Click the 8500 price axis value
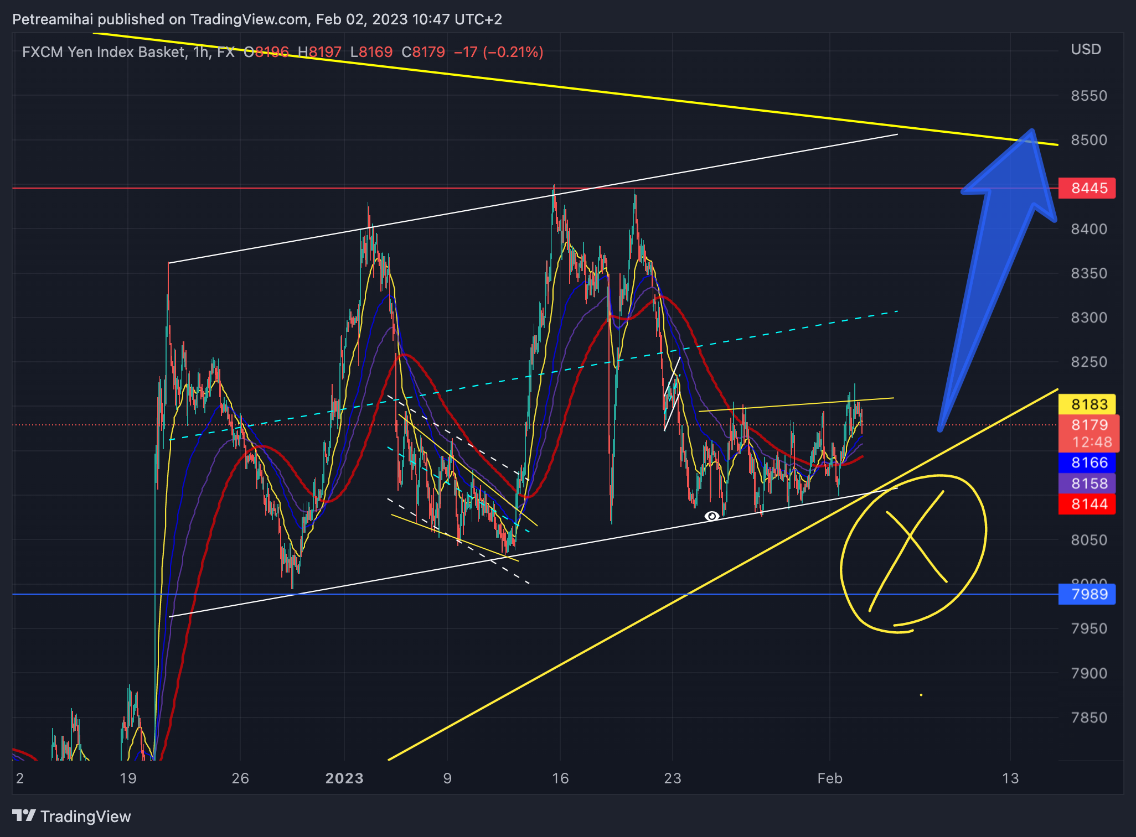This screenshot has width=1136, height=837. [1089, 140]
